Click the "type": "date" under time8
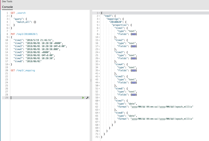The height and width of the screenshot is (141, 209). [x=127, y=116]
